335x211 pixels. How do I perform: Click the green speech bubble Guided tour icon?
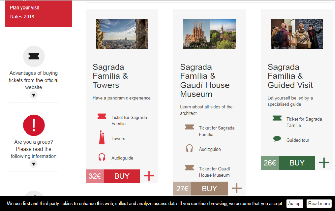coord(277,139)
